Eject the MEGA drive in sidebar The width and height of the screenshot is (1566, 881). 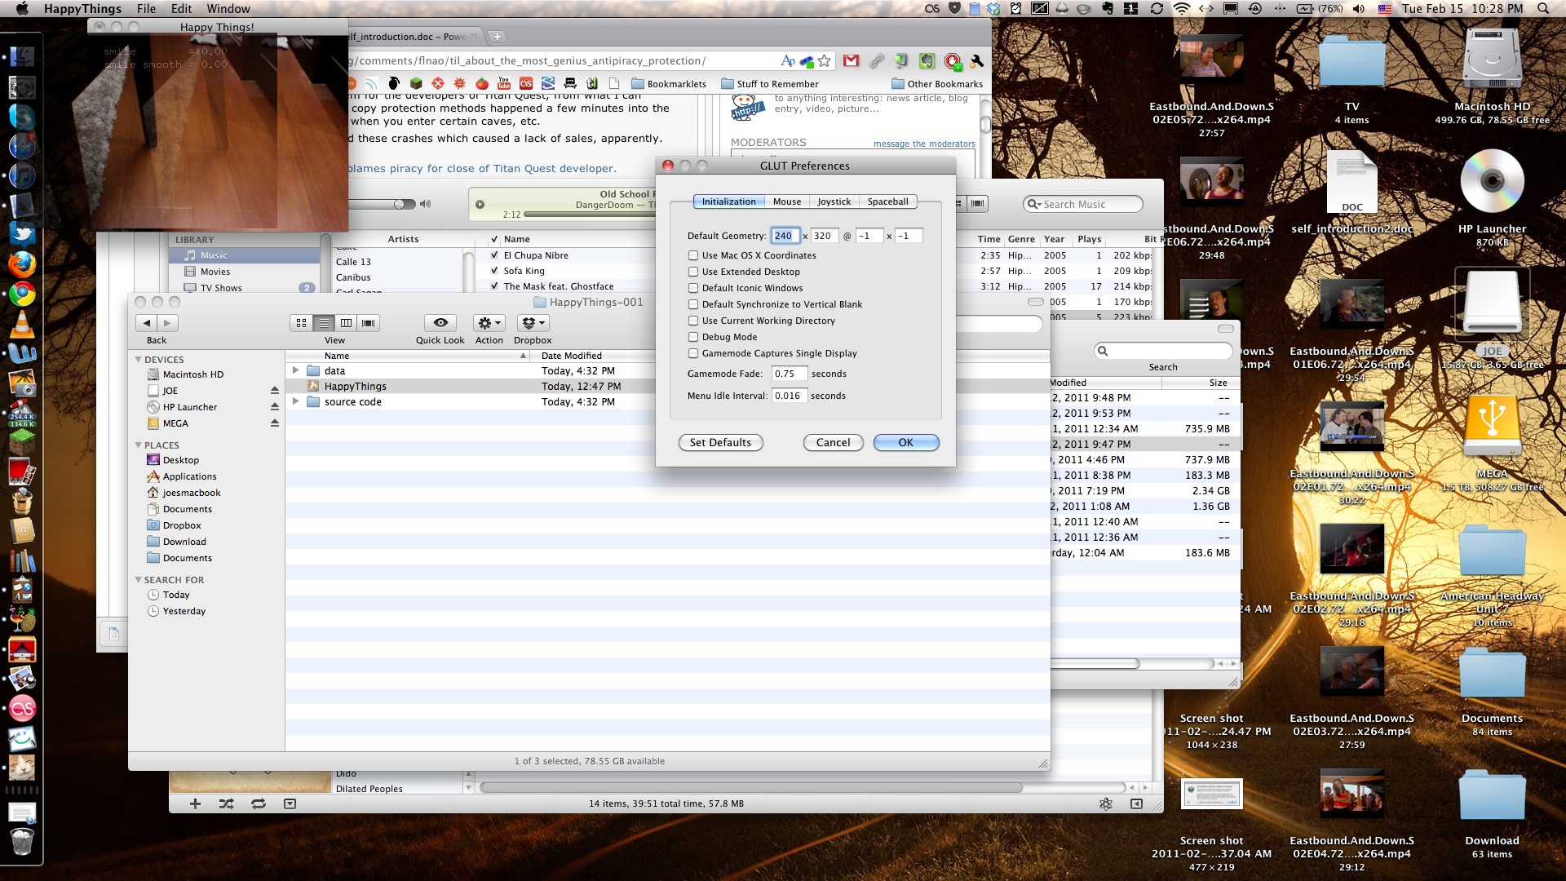pyautogui.click(x=275, y=423)
